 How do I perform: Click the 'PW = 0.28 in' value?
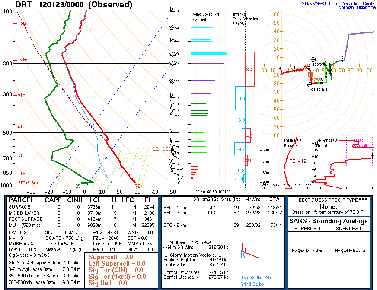click(x=22, y=232)
